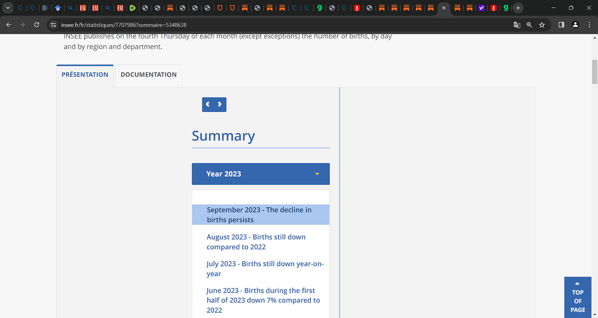View site information icon in address bar
Viewport: 598px width, 318px height.
[53, 25]
